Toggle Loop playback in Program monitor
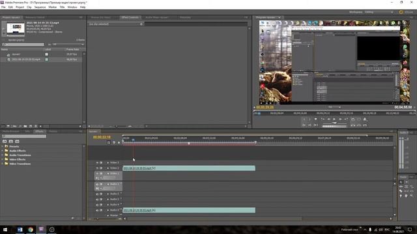This screenshot has width=417, height=234. (x=353, y=119)
